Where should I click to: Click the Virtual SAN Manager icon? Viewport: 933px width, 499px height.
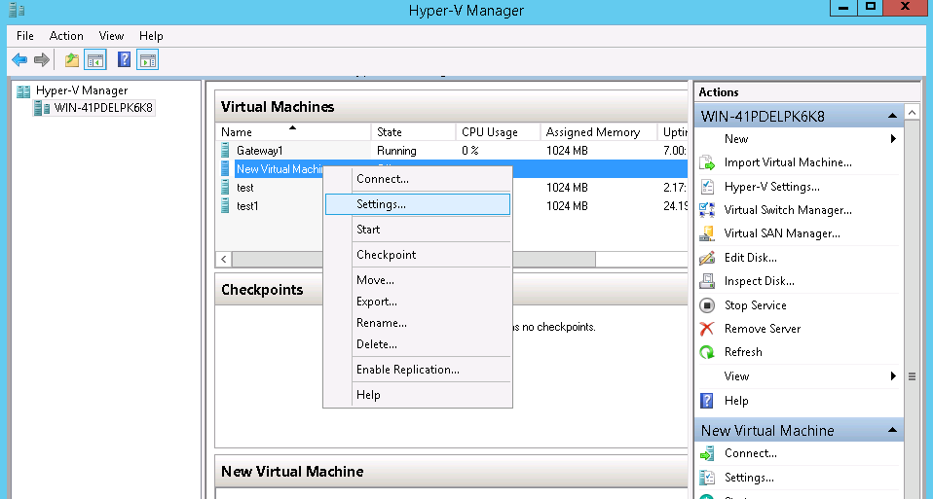click(707, 233)
